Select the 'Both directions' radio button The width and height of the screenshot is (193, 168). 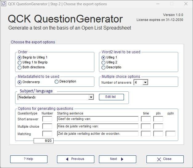(20, 67)
